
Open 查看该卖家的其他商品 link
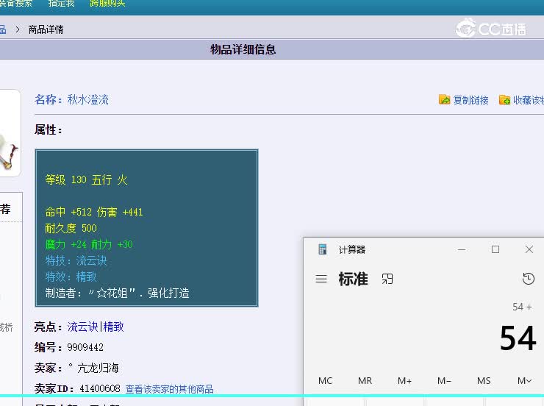tap(169, 389)
